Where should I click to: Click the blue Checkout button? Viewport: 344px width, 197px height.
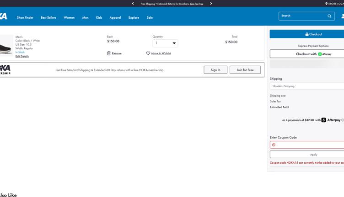click(306, 34)
